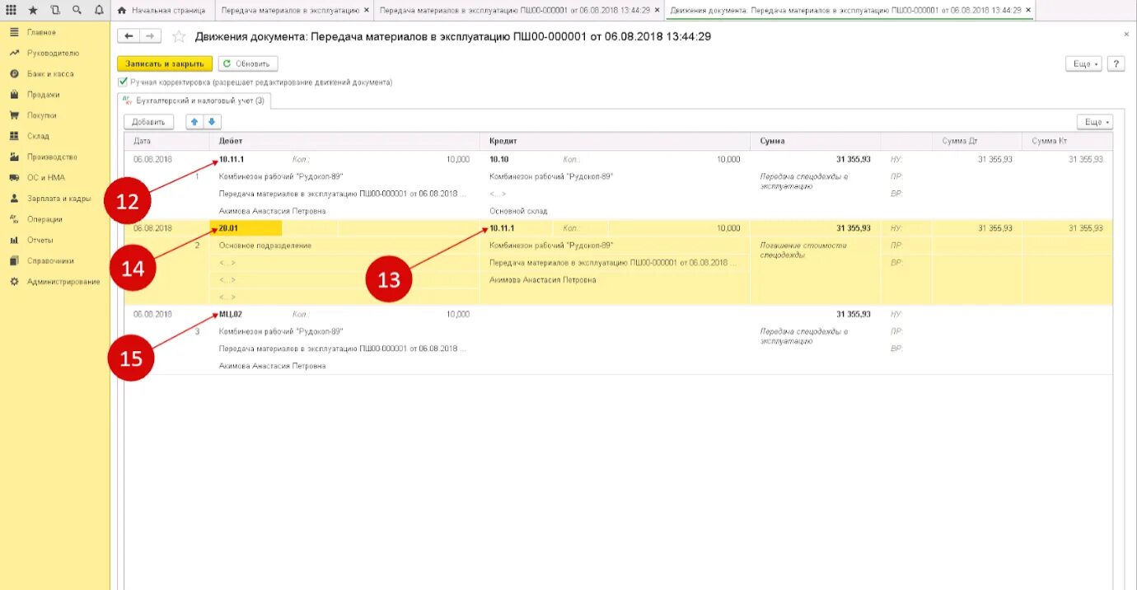The width and height of the screenshot is (1137, 590).
Task: Open Администрирование section in sidebar
Action: (63, 282)
